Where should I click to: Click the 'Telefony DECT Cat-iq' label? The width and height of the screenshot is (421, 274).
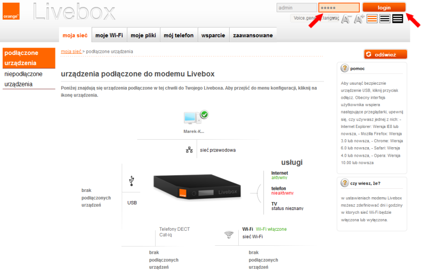tap(174, 232)
